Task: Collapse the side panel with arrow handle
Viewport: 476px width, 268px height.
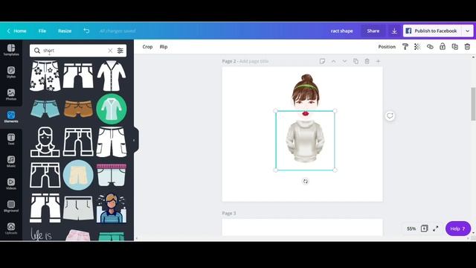Action: click(x=134, y=140)
